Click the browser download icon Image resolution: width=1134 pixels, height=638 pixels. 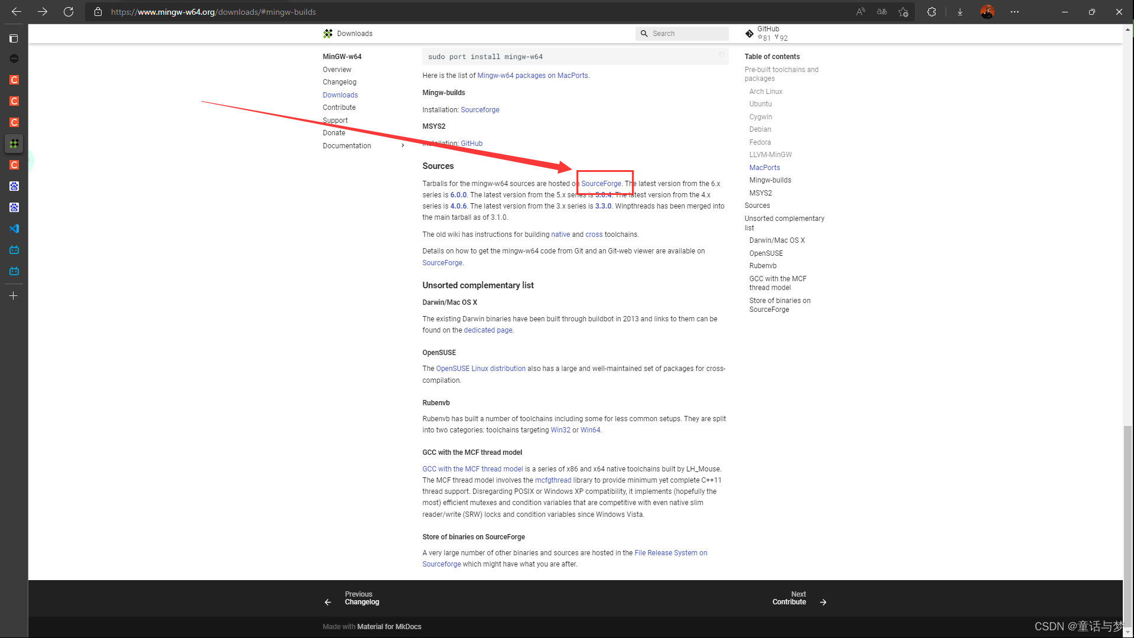point(960,12)
